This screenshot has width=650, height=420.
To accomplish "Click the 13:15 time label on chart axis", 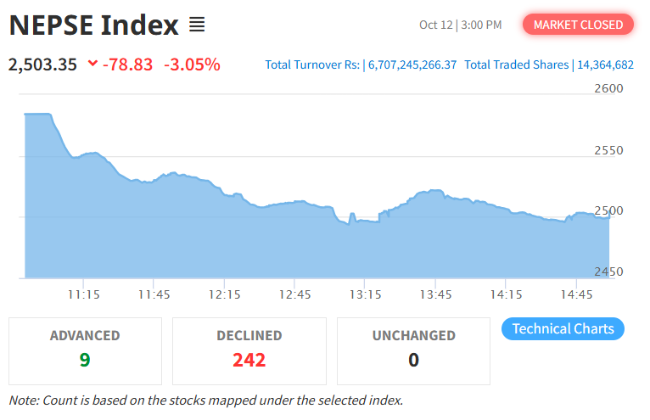I will coord(364,294).
